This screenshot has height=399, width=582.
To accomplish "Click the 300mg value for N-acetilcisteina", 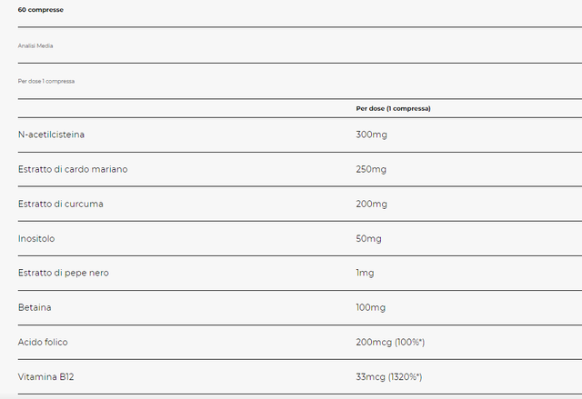I will point(371,135).
